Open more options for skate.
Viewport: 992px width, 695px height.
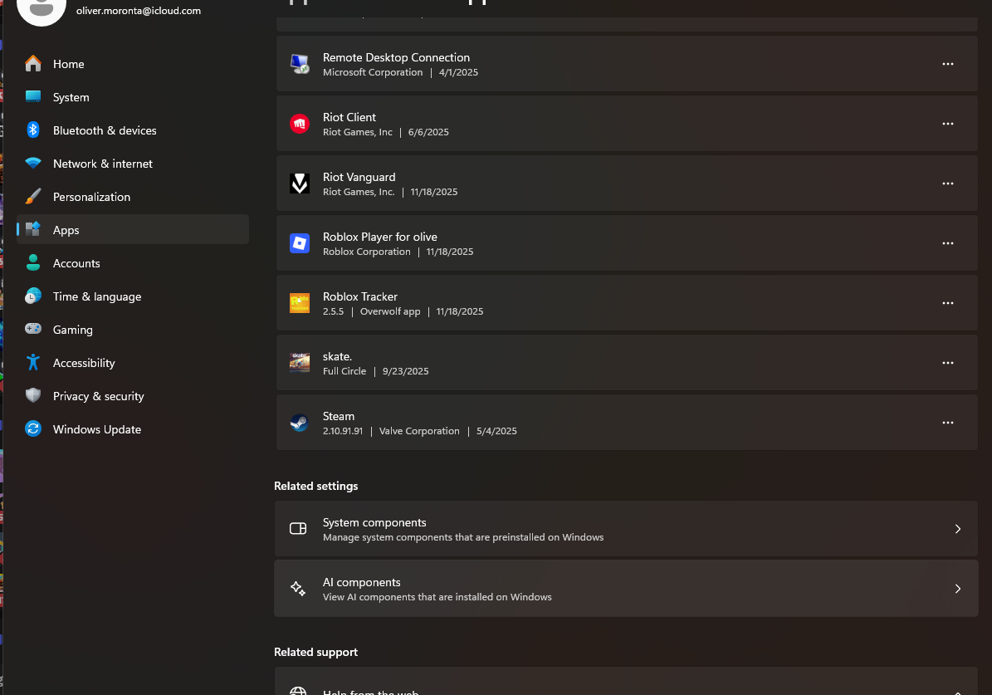948,363
